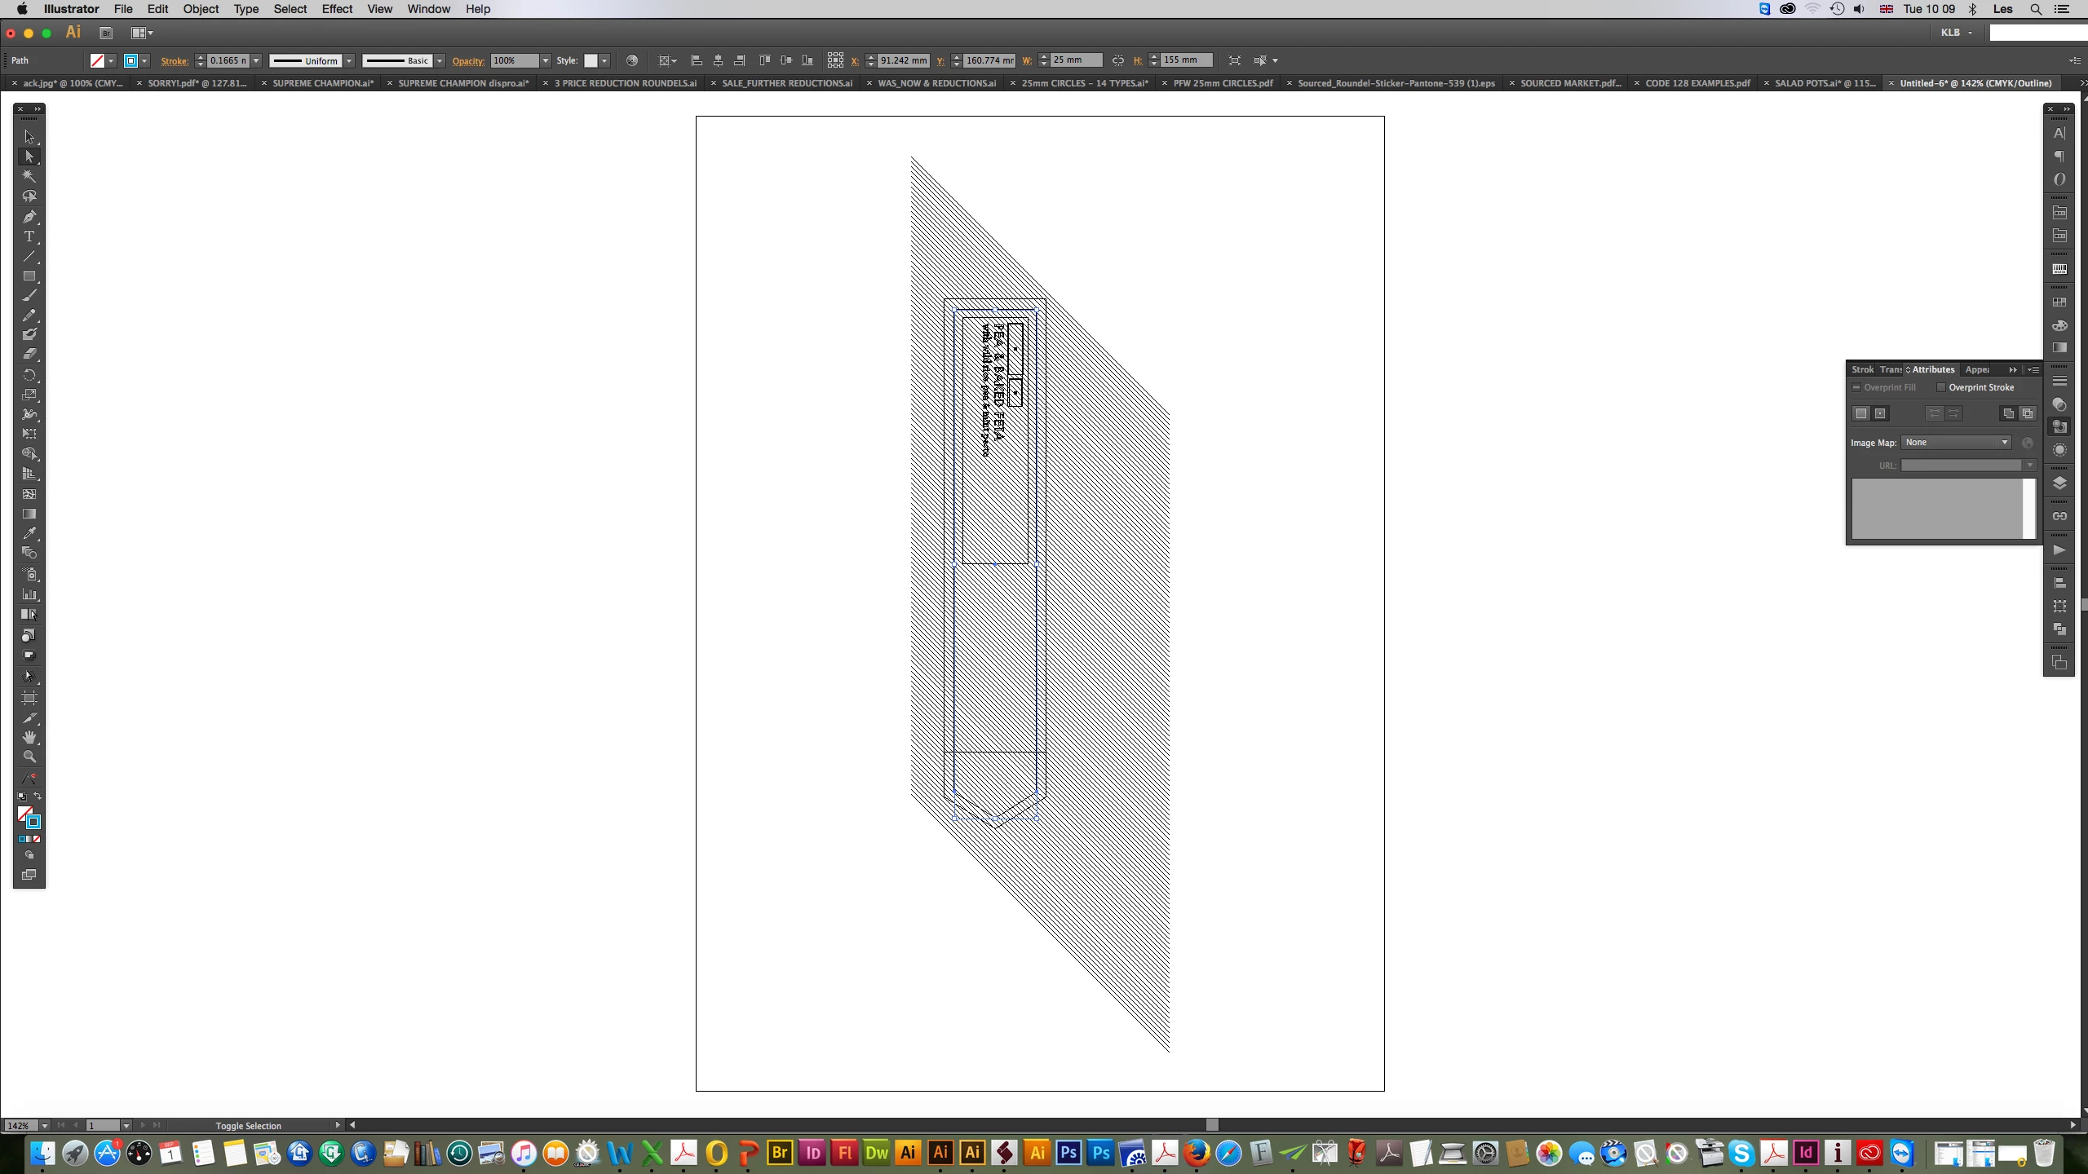
Task: Expand the Opacity dropdown arrow
Action: 546,61
